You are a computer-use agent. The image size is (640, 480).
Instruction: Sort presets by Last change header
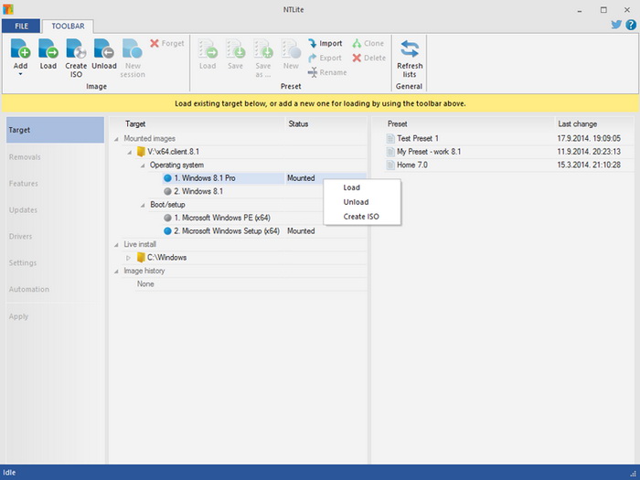pos(594,123)
